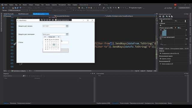The width and height of the screenshot is (192, 108).
Task: Open the user account avatar
Action: pyautogui.click(x=175, y=5)
